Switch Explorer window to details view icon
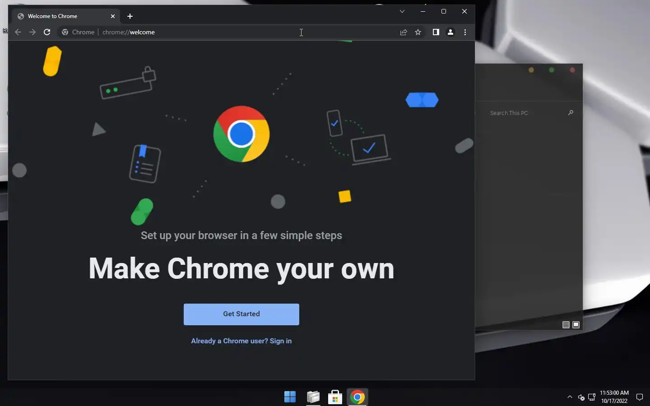This screenshot has width=650, height=406. [566, 325]
